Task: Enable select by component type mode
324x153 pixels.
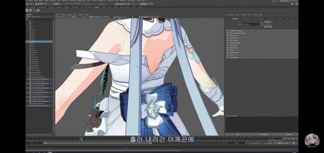Action: point(59,4)
